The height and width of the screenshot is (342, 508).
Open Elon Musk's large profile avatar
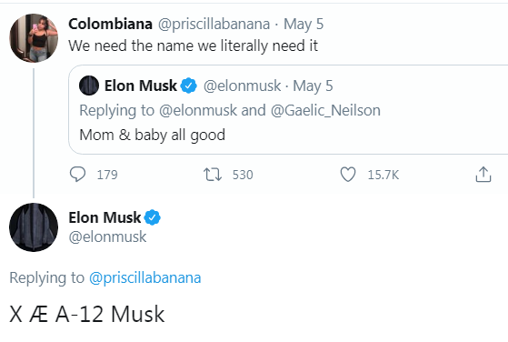pyautogui.click(x=34, y=227)
